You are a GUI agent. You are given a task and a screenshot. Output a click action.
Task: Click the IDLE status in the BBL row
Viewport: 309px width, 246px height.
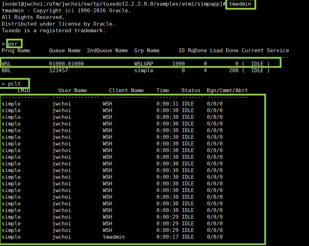click(x=257, y=70)
